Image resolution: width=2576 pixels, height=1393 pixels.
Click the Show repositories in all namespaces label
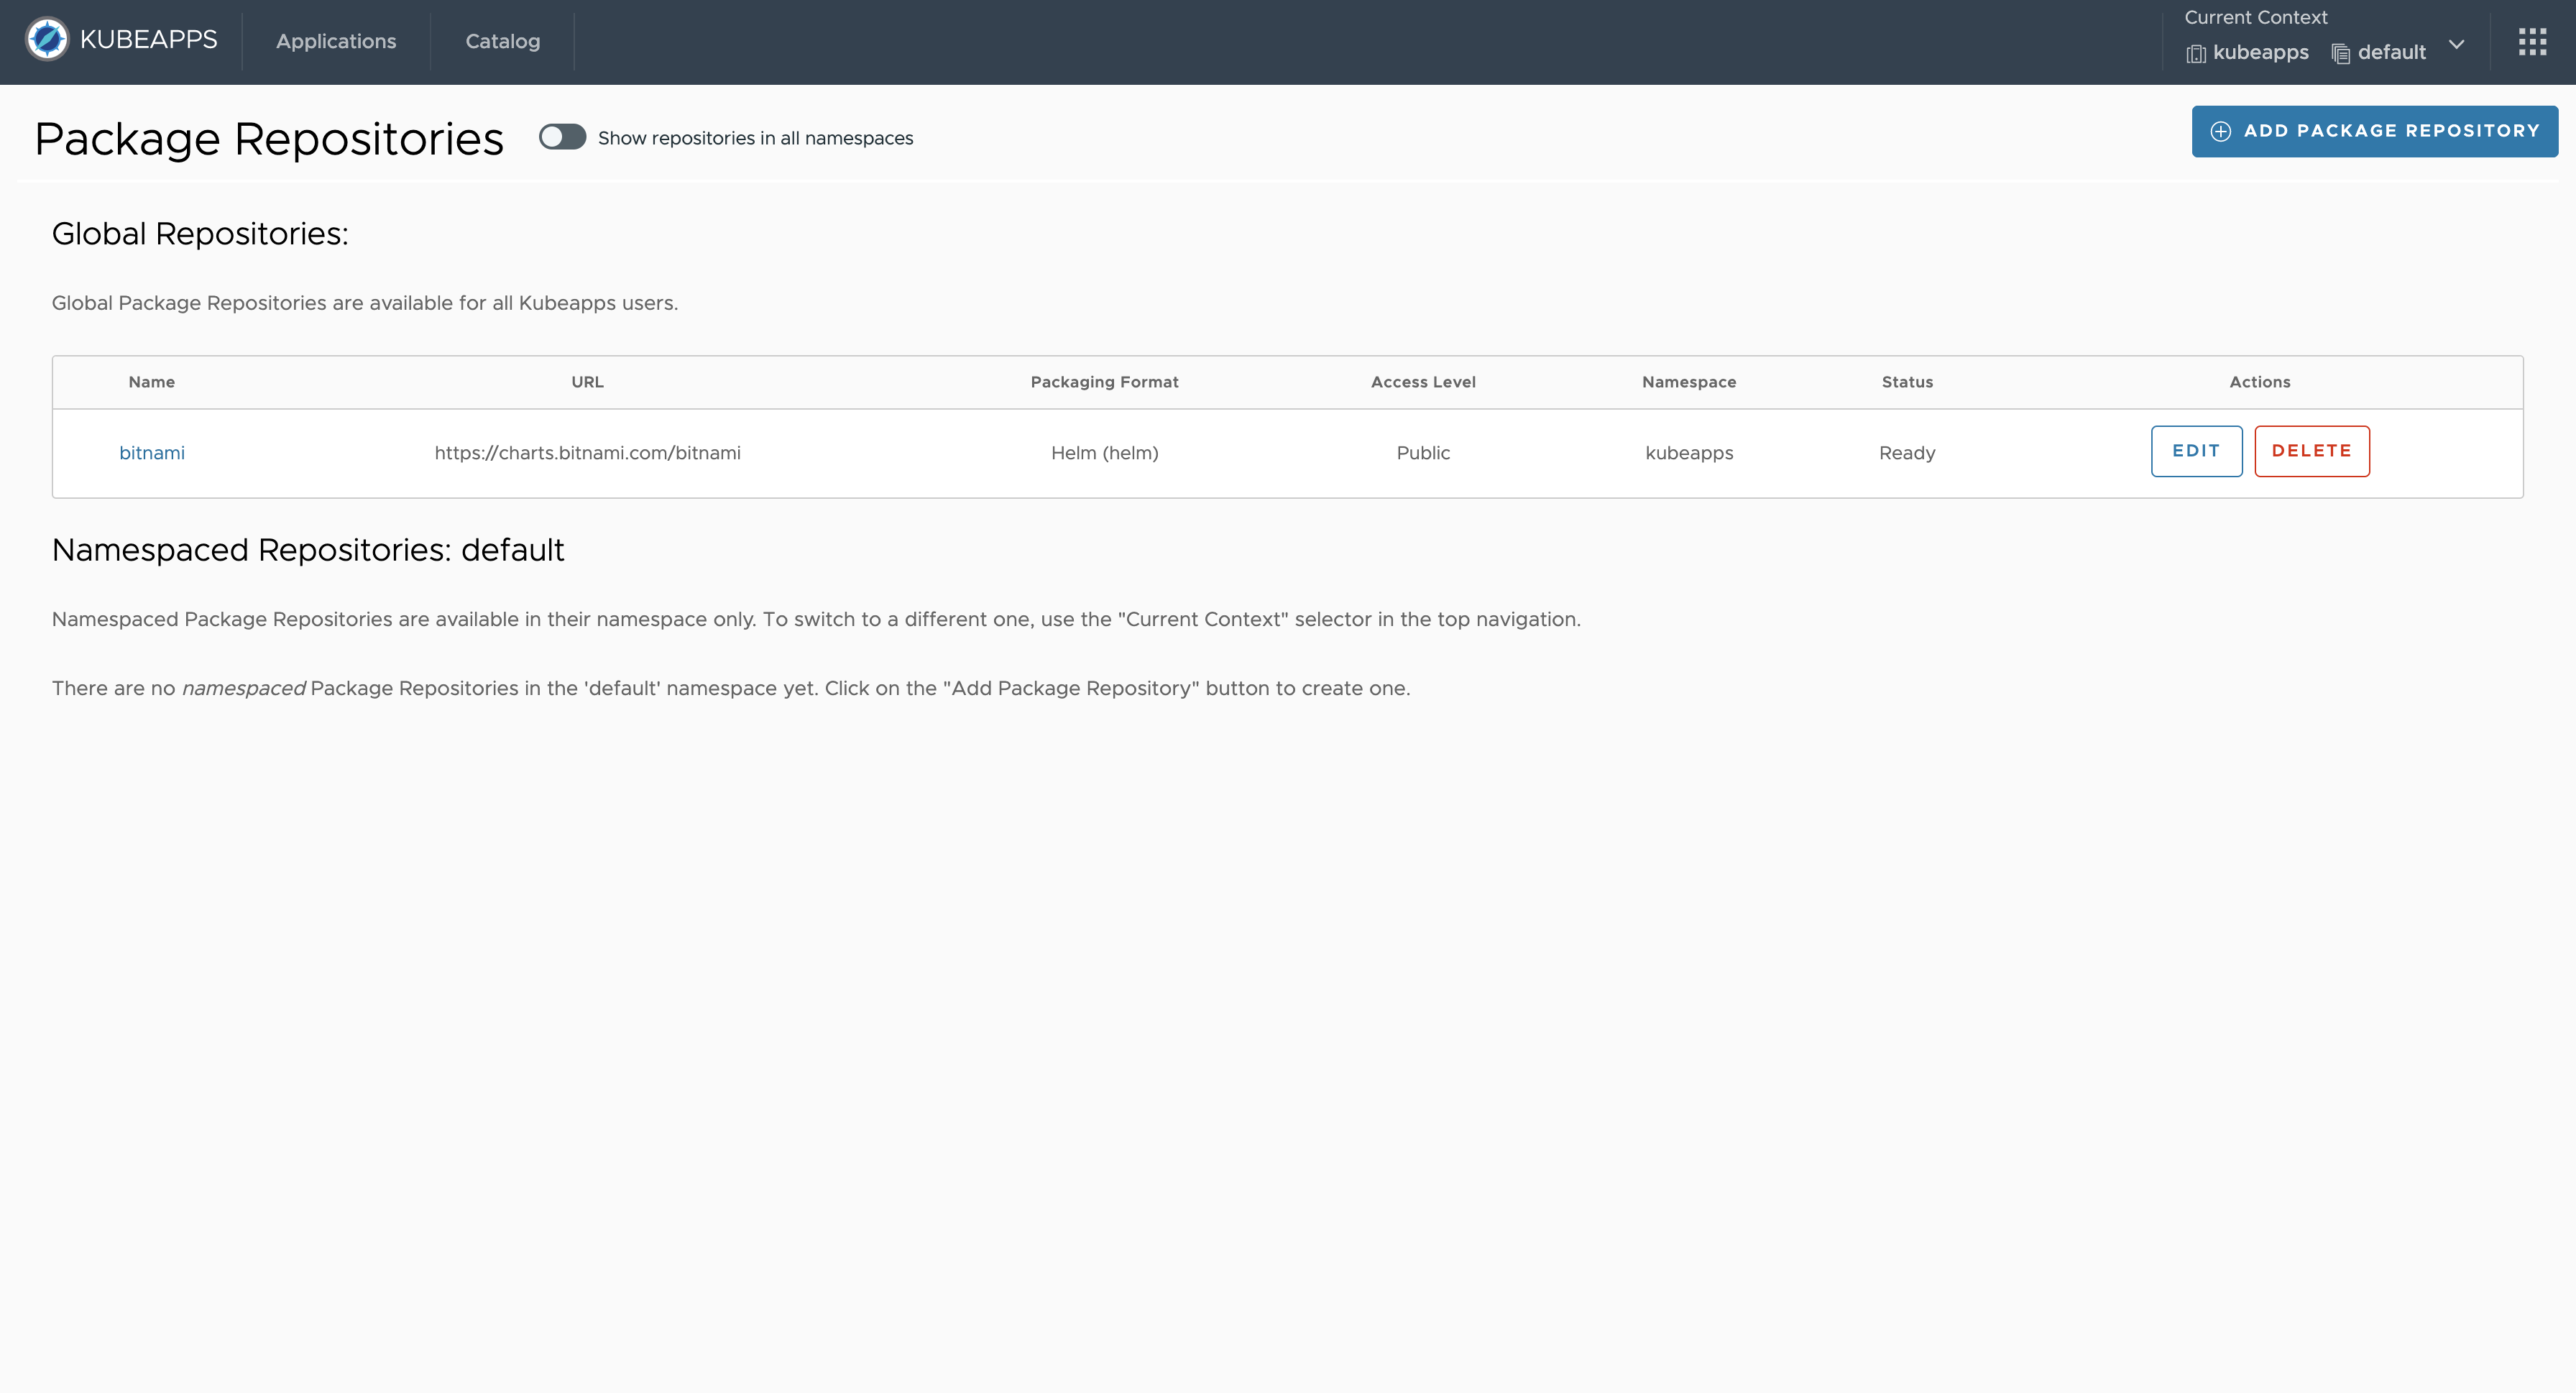pos(756,138)
